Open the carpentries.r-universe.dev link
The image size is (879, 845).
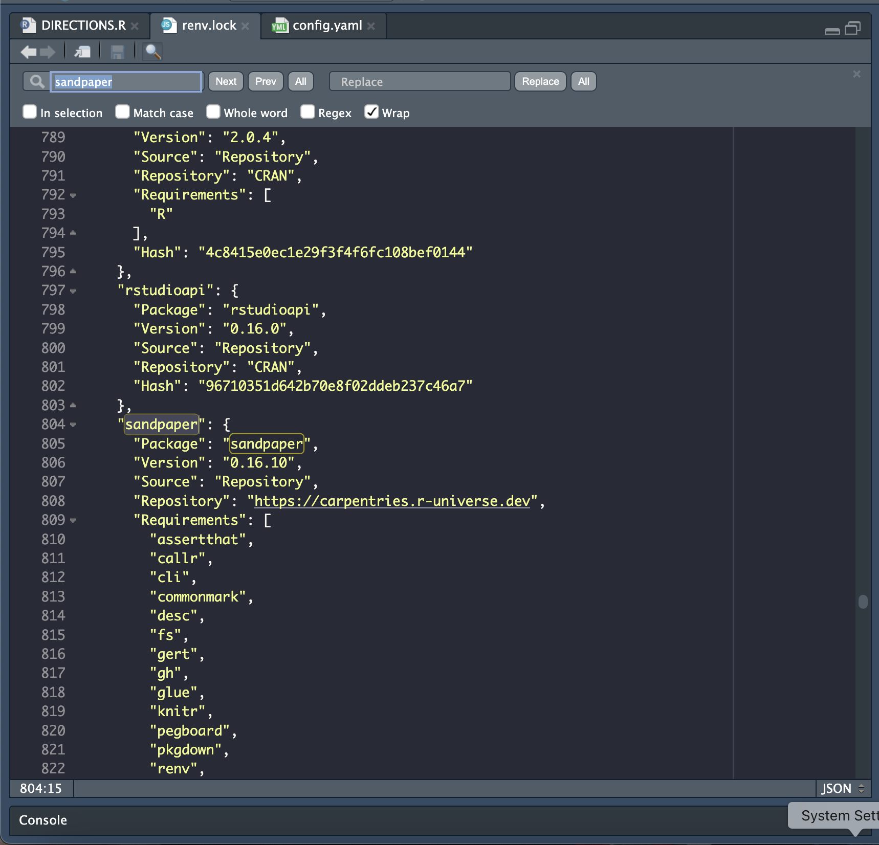[x=392, y=501]
